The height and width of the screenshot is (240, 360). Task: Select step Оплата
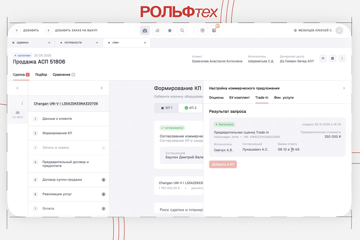(x=68, y=209)
